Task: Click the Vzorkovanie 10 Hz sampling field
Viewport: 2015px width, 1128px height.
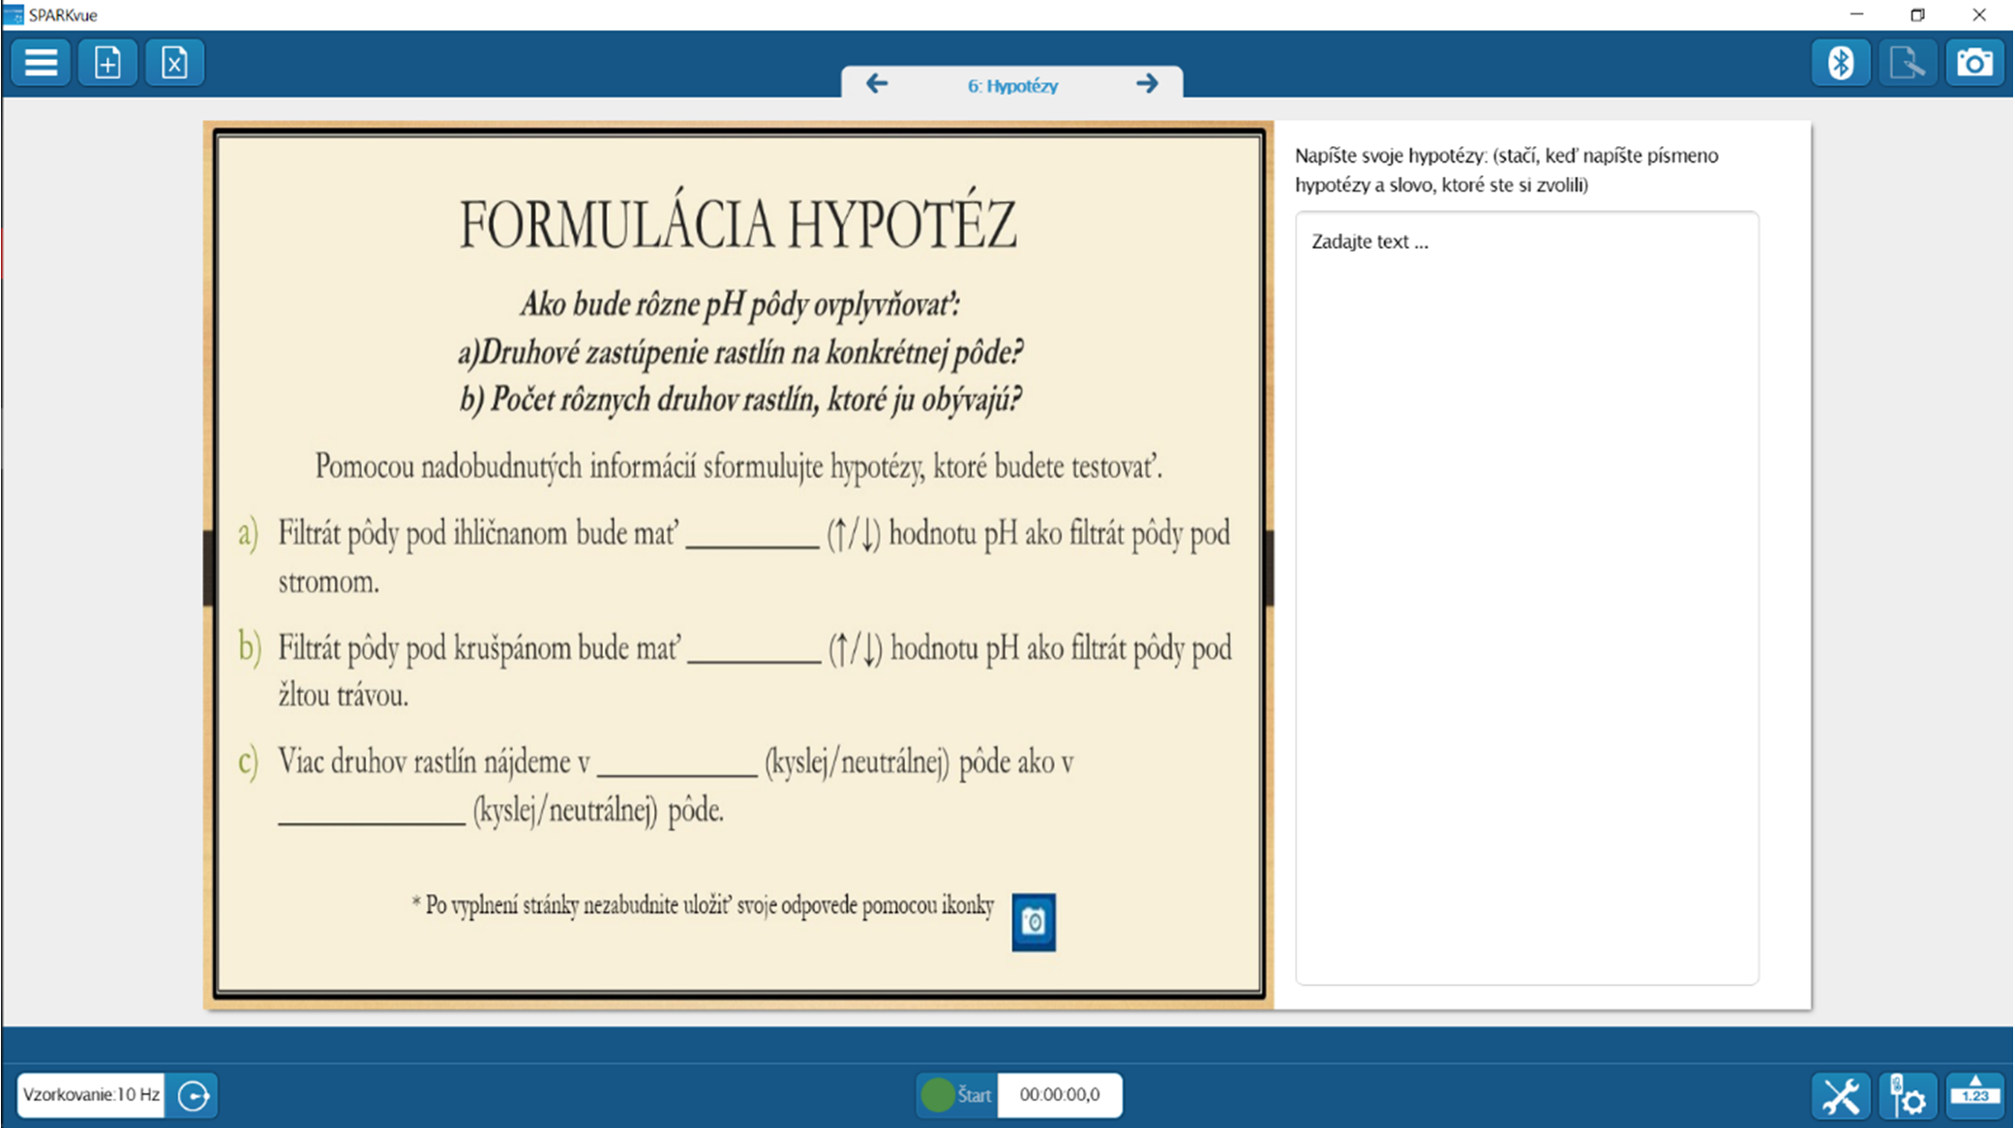Action: coord(91,1095)
